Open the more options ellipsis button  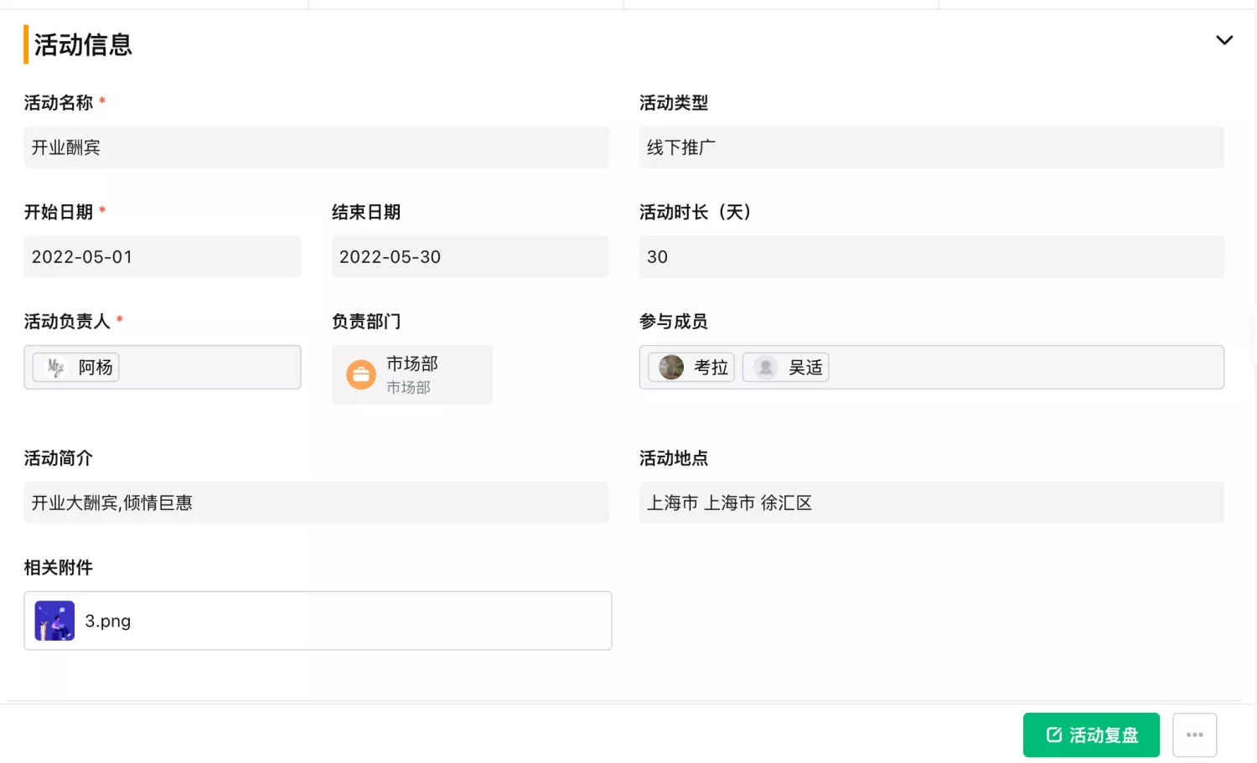coord(1194,735)
